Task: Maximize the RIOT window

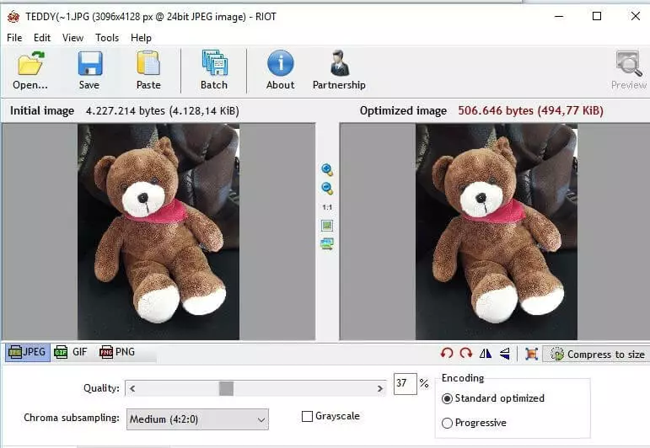Action: pyautogui.click(x=597, y=17)
